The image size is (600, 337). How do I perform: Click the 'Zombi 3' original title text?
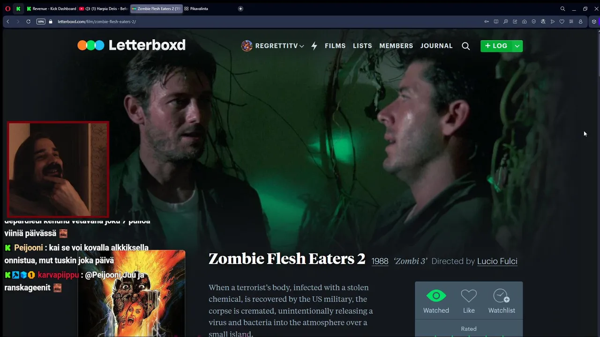[x=410, y=261]
